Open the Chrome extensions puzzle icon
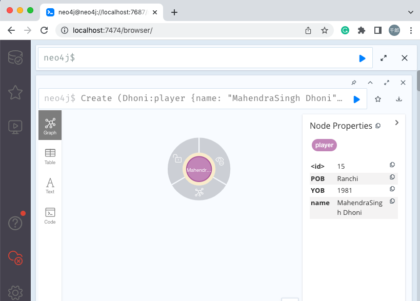Image resolution: width=420 pixels, height=301 pixels. (x=362, y=30)
